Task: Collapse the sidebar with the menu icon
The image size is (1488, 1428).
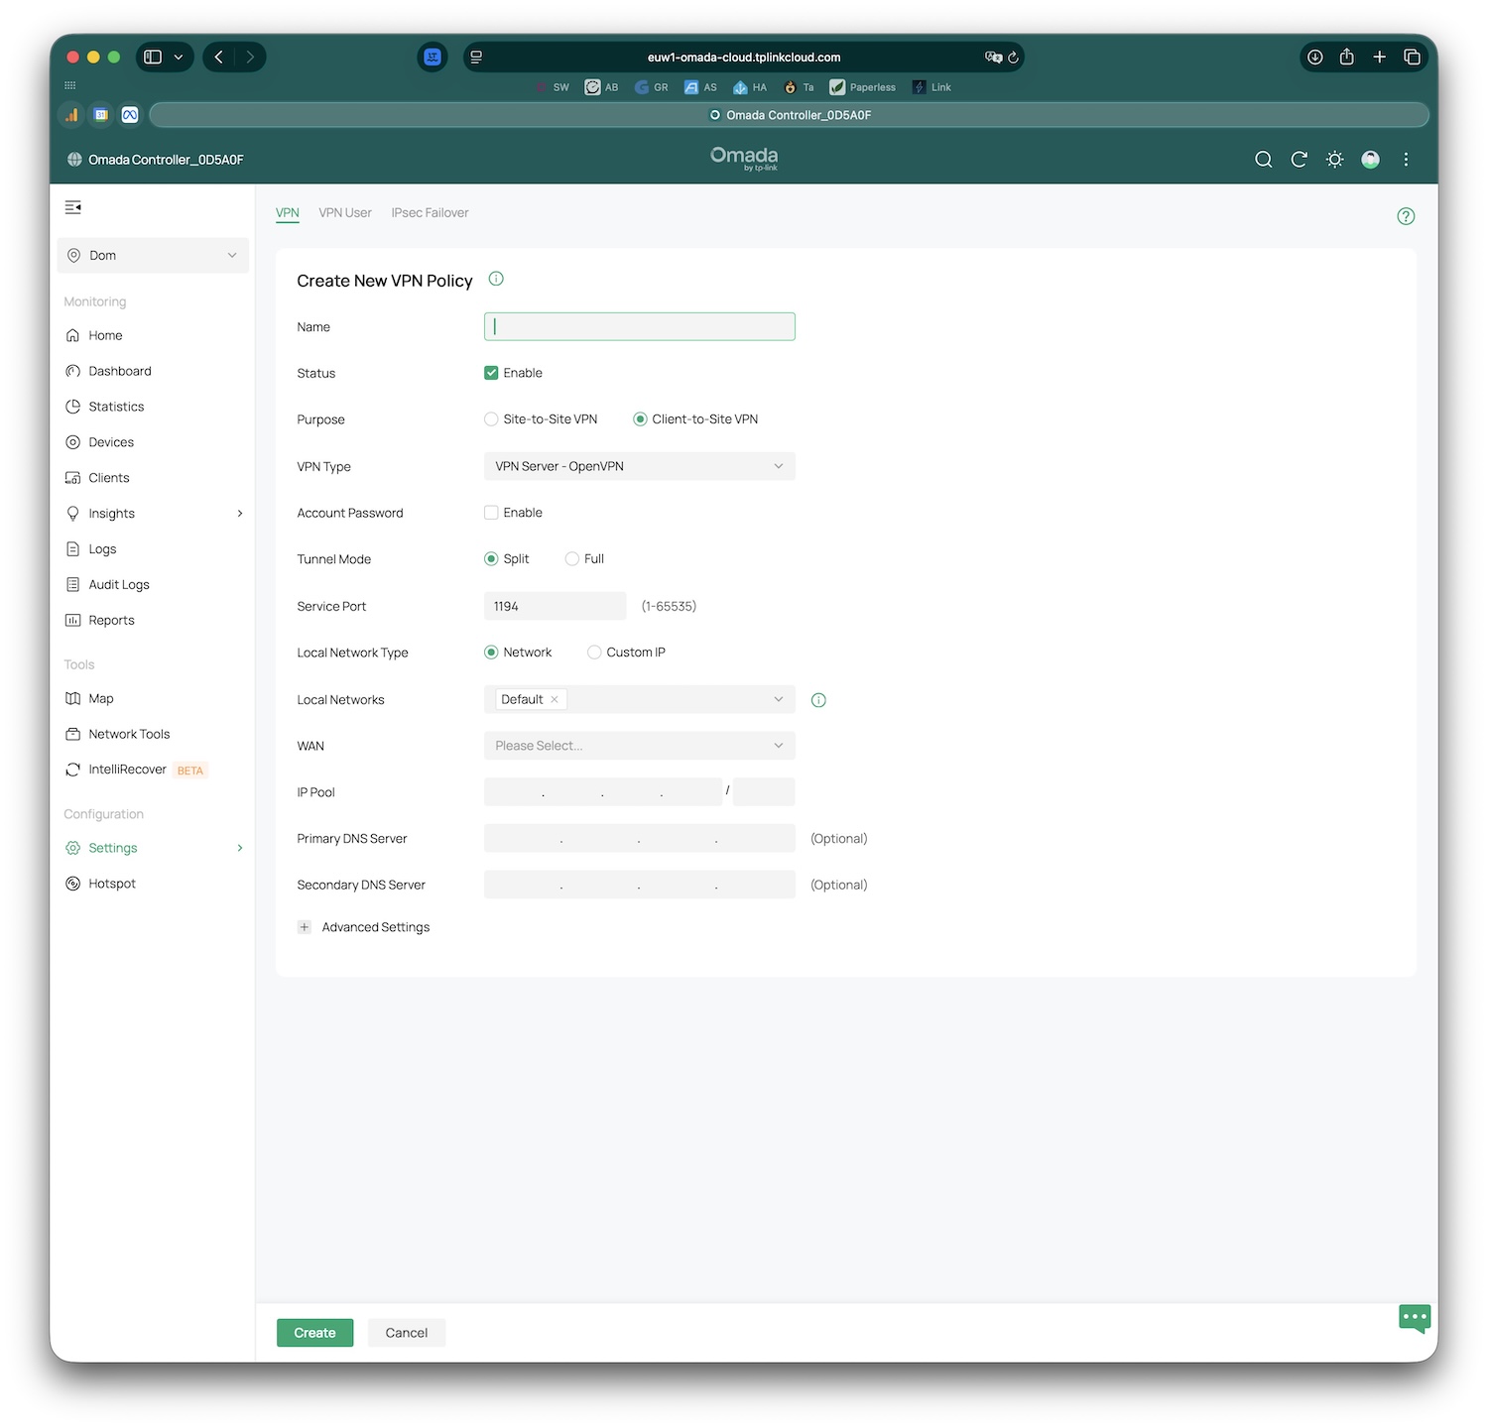Action: [x=72, y=207]
